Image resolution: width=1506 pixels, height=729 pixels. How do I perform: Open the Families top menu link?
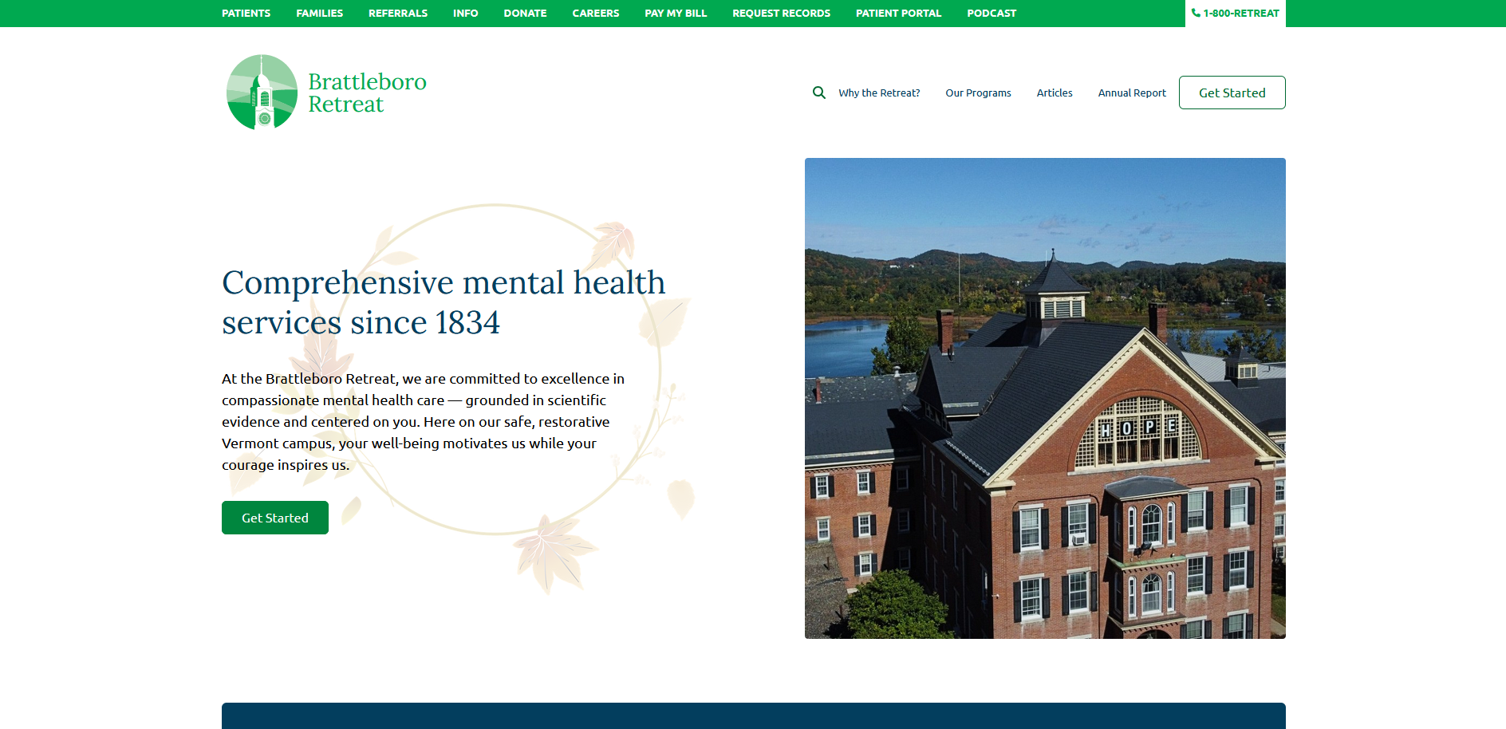(x=319, y=14)
